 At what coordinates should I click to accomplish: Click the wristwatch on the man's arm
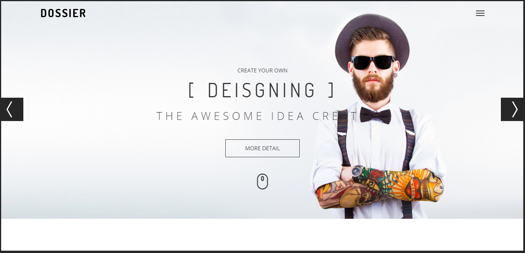click(357, 172)
